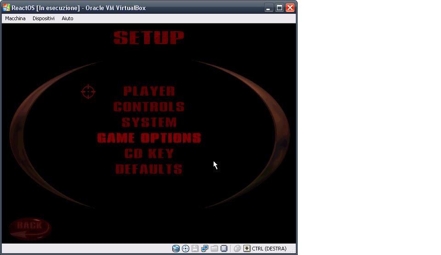Click the virtualization CPU chip icon
This screenshot has height=255, width=441.
(224, 249)
